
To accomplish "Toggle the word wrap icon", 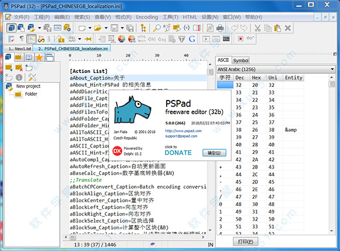I will click(11, 39).
